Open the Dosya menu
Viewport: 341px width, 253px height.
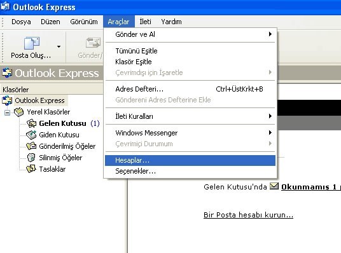point(21,22)
